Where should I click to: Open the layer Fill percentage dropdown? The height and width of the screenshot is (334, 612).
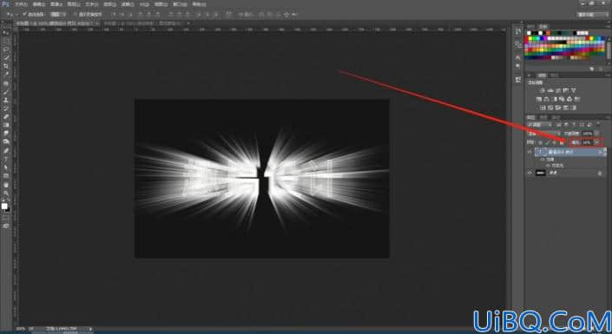click(x=596, y=142)
